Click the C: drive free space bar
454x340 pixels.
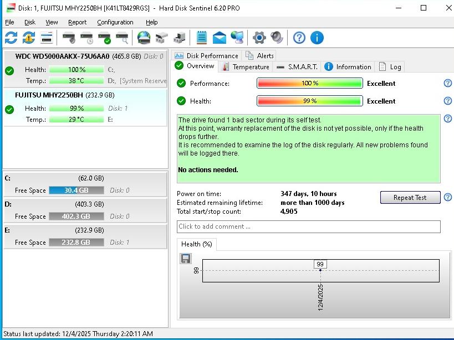76,190
